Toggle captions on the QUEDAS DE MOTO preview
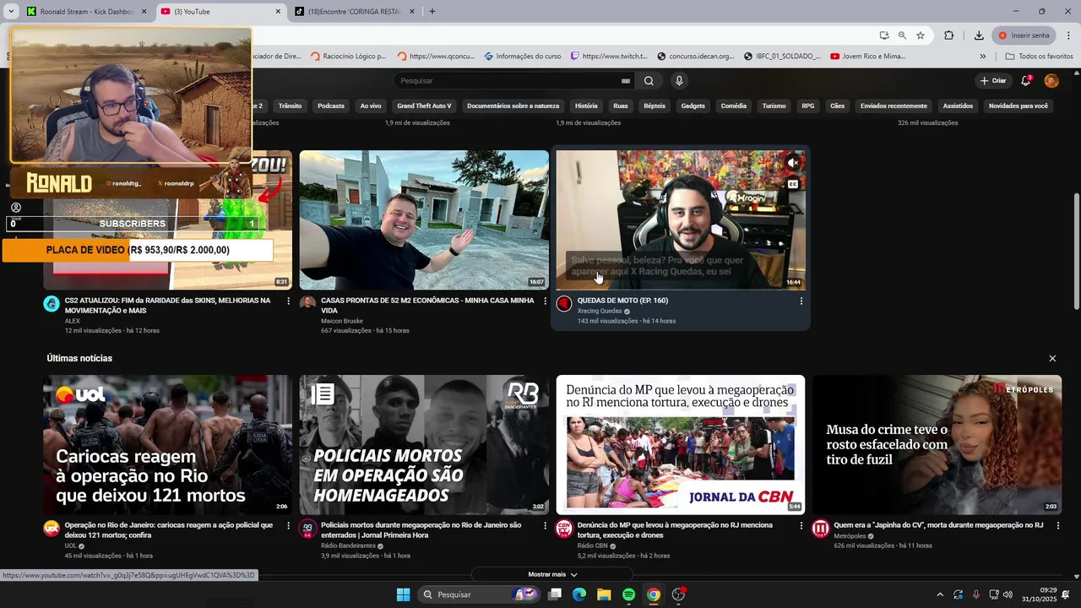This screenshot has width=1081, height=608. tap(792, 184)
